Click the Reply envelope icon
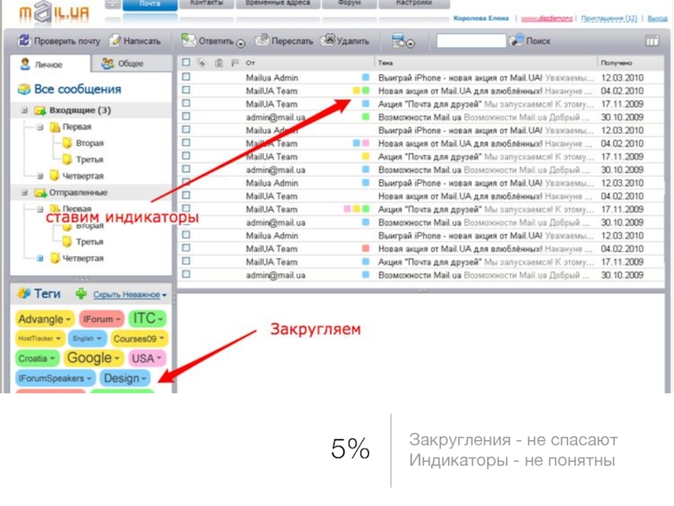 pos(188,40)
